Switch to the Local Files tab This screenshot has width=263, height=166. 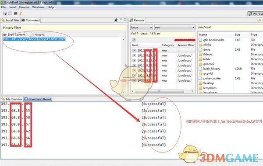coord(11,20)
